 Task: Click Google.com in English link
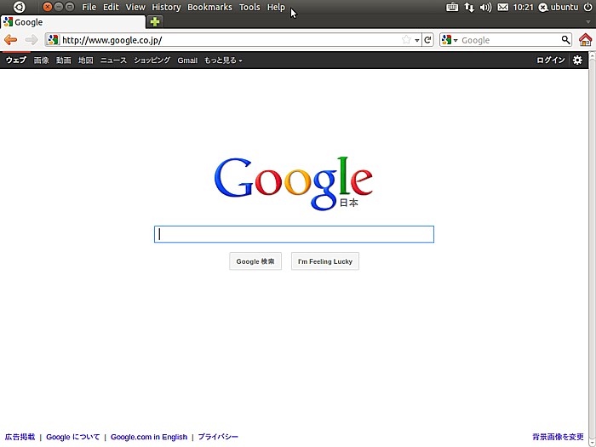pos(149,437)
